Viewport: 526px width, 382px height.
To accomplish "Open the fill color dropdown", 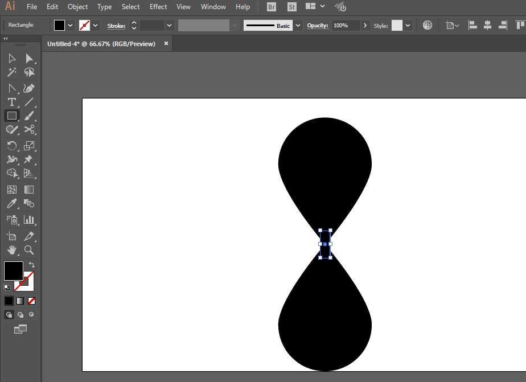I will coord(71,26).
